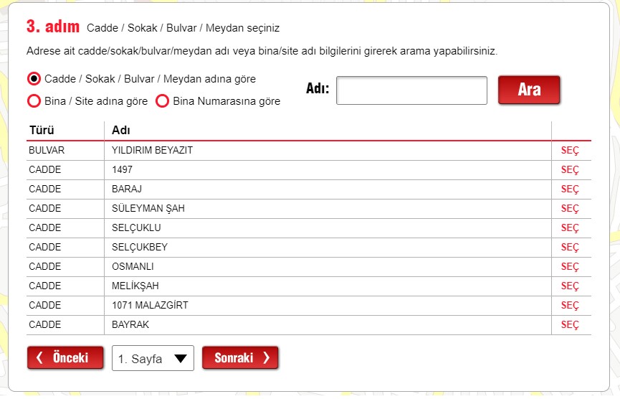Image resolution: width=620 pixels, height=399 pixels.
Task: Click SEÇ next to SELÇUKLU
Action: click(x=570, y=228)
